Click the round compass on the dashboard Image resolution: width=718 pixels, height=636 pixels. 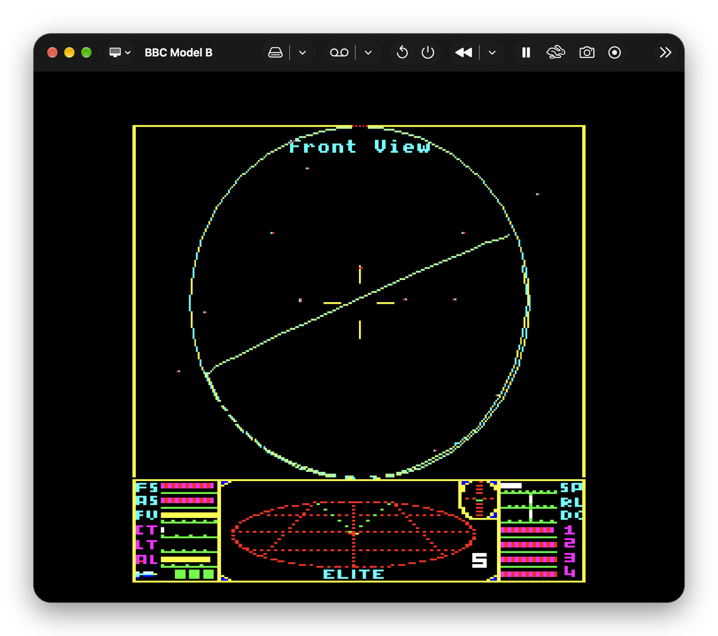click(x=479, y=499)
